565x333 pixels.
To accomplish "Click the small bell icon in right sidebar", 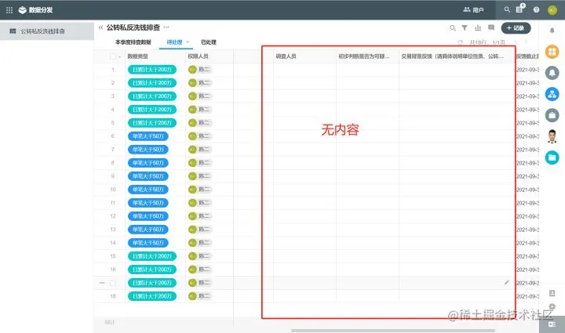I will click(552, 31).
